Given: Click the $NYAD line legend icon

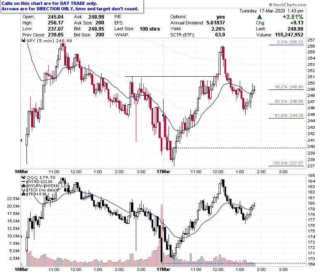Looking at the screenshot, I should tap(23, 182).
